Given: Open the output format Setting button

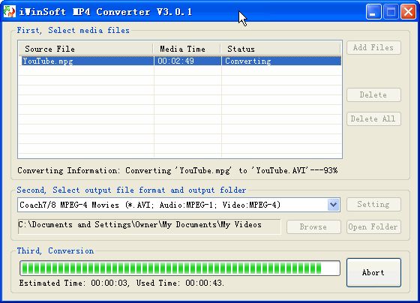Looking at the screenshot, I should point(373,205).
